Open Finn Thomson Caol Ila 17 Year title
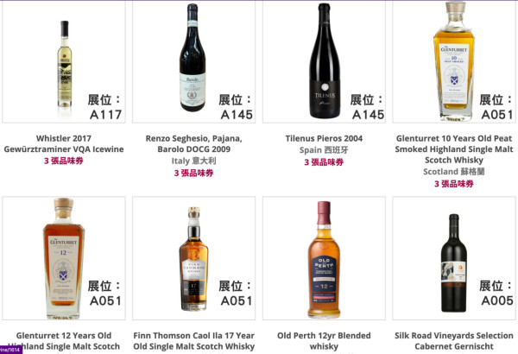The width and height of the screenshot is (518, 354). coord(194,341)
